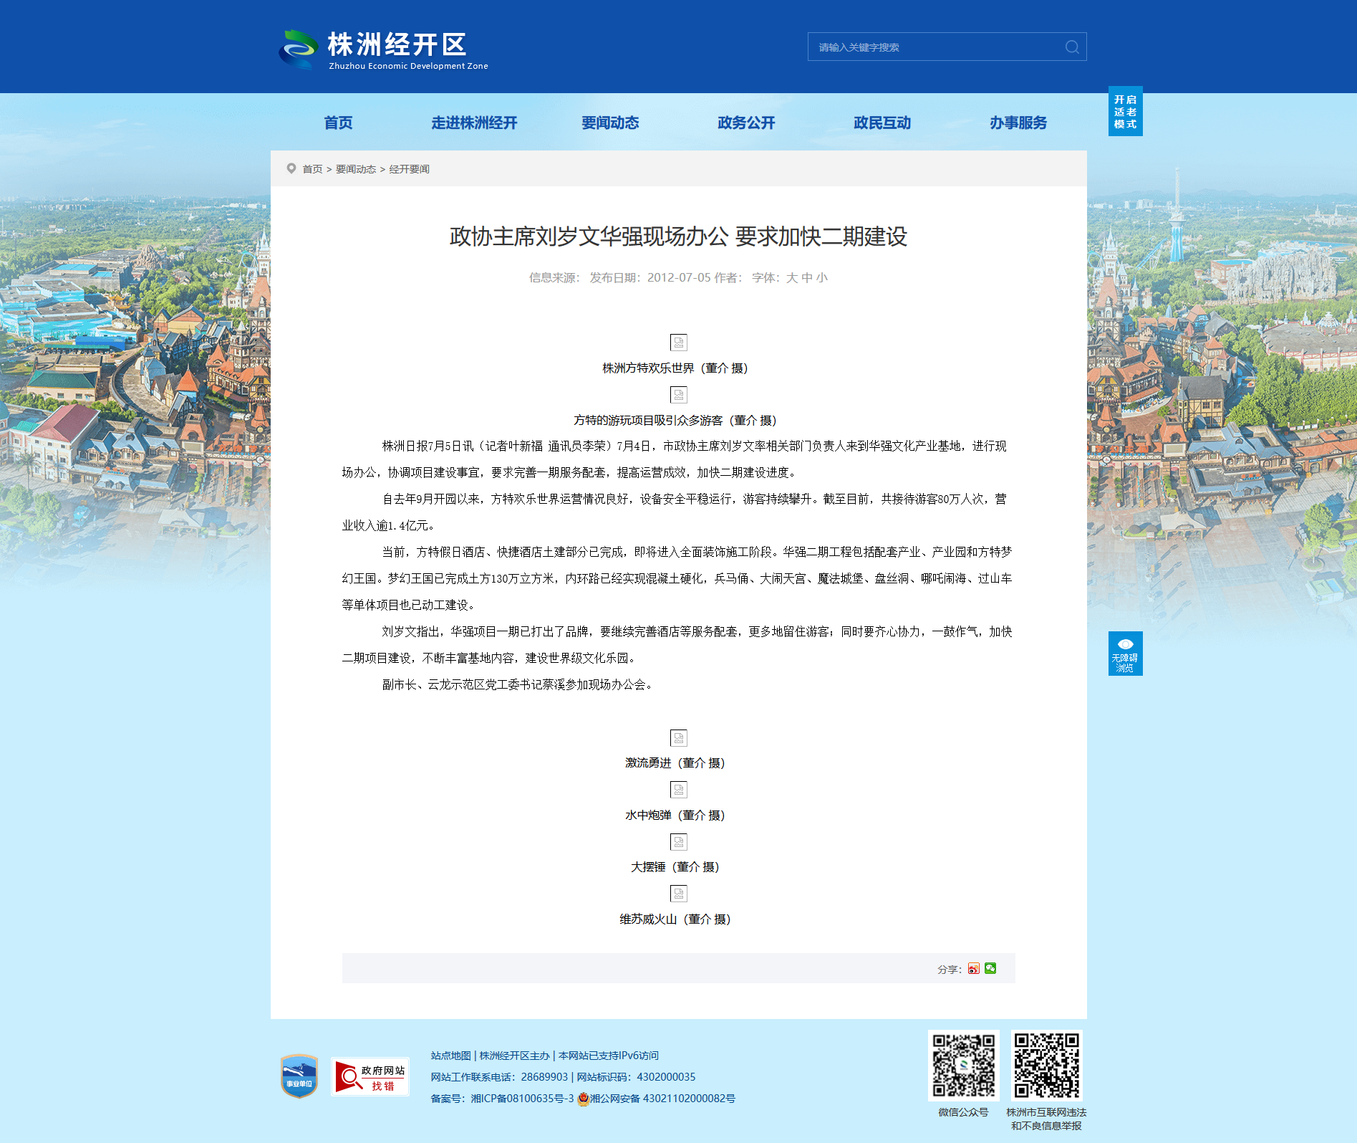Image resolution: width=1357 pixels, height=1143 pixels.
Task: Open broken image above 激流勇进 caption
Action: coord(678,738)
